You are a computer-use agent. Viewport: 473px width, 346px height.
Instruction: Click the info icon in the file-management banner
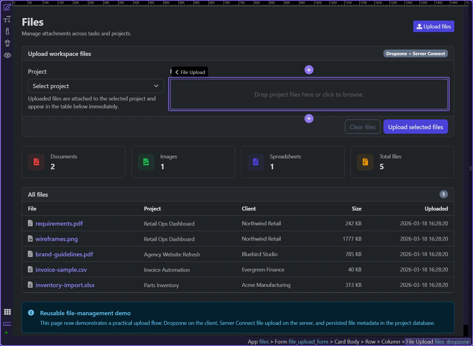pos(31,312)
